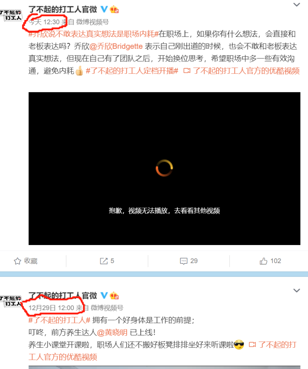This screenshot has width=308, height=369.
Task: Open hashtag #乔欣说不敢表达真实想法是职场内耗#
Action: tap(94, 34)
